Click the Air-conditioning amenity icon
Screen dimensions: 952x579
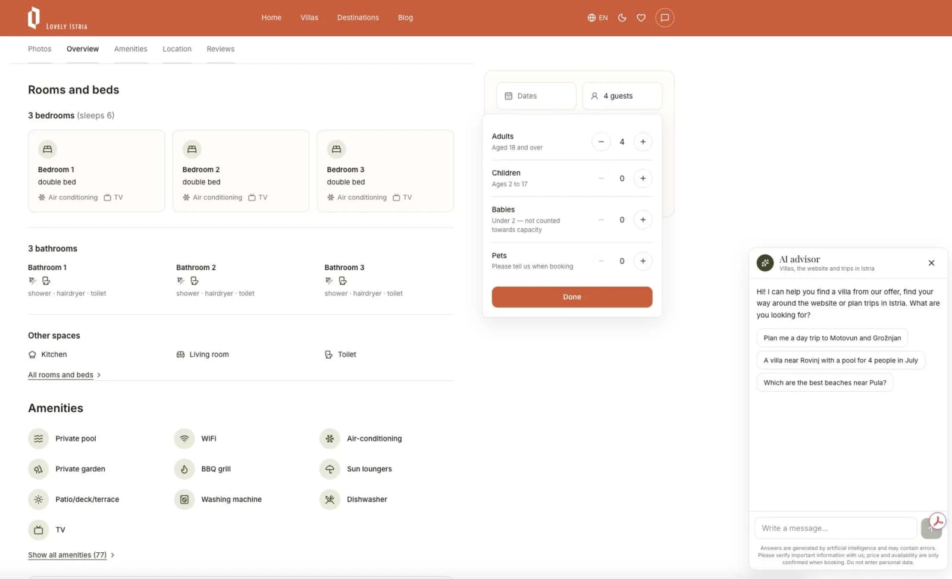pos(330,439)
